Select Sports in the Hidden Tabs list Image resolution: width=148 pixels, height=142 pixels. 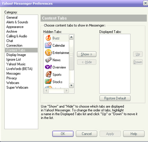pos(57,75)
